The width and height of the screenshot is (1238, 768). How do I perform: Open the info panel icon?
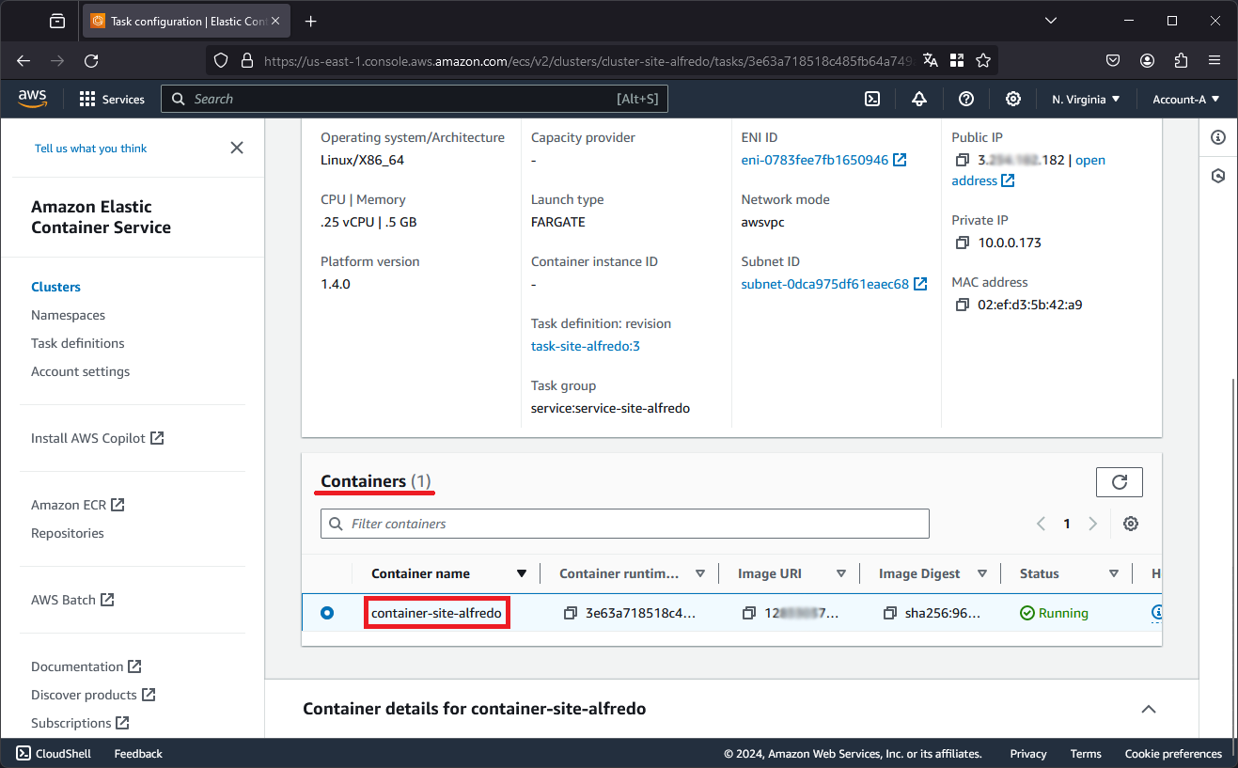click(1218, 137)
